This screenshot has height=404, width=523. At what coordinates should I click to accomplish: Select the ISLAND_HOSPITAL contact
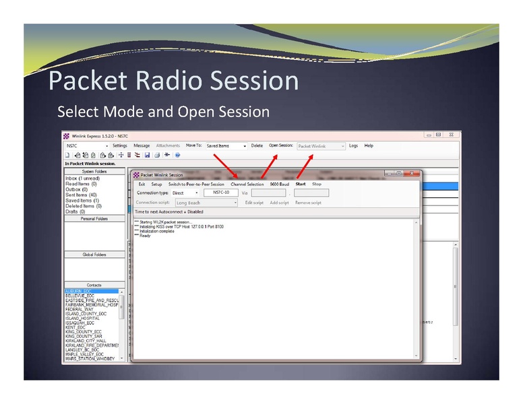point(82,318)
